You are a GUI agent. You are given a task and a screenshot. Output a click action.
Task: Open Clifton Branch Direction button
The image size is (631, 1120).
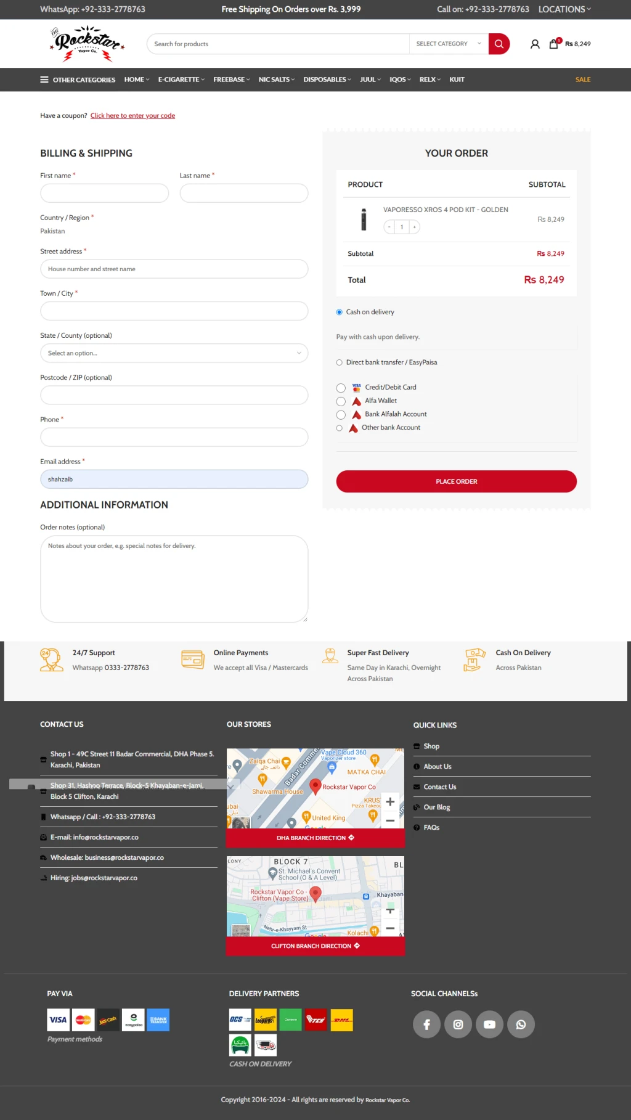[x=315, y=946]
